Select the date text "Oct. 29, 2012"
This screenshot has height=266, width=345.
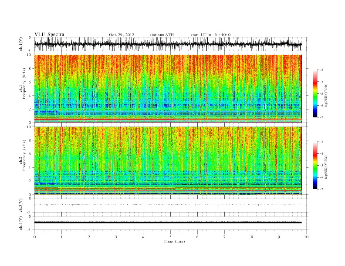tap(122, 35)
